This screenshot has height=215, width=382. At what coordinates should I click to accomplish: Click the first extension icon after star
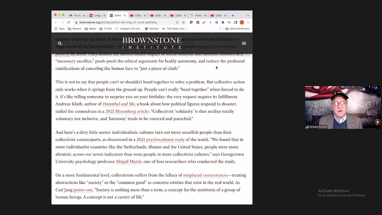click(191, 22)
